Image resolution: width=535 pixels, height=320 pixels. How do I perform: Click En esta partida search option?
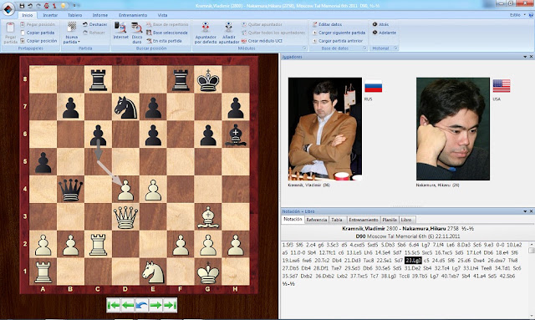[164, 41]
